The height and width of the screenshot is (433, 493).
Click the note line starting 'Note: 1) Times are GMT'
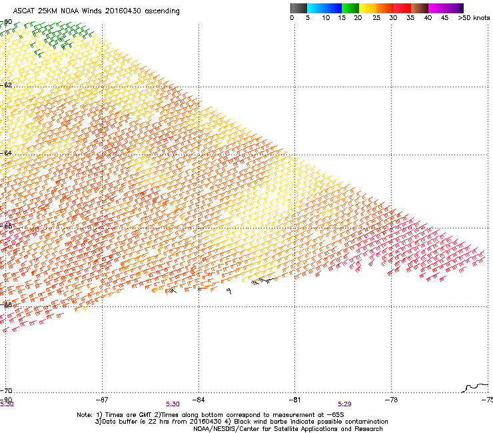[x=211, y=415]
